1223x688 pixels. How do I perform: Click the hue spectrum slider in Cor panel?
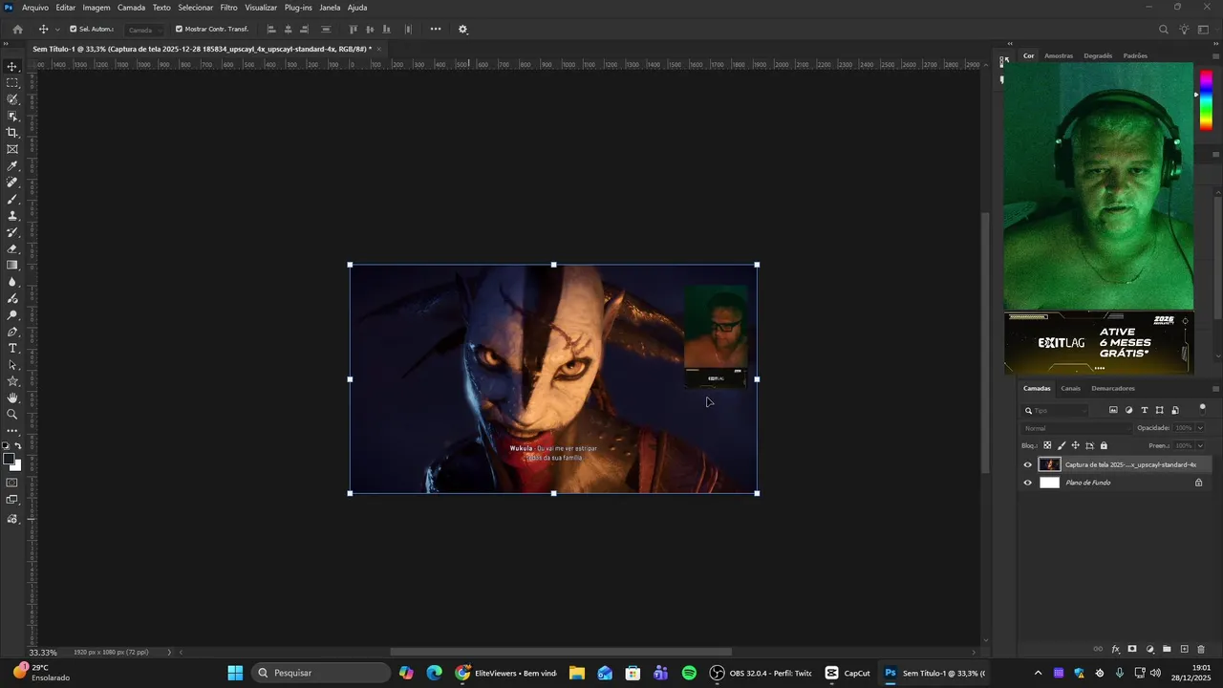[1206, 102]
